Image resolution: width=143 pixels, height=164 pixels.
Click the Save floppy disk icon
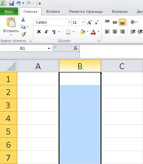click(11, 3)
